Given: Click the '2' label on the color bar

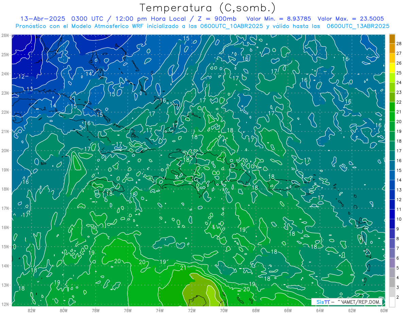Looking at the screenshot, I should click(398, 297).
